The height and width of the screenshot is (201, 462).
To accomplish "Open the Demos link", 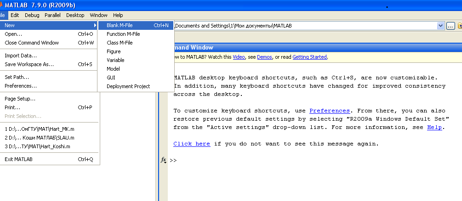I will (x=264, y=57).
